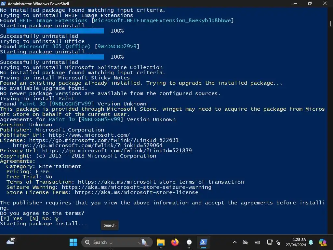Click "Publisher: Microsoft Corporation" line
The width and height of the screenshot is (333, 250).
pos(52,130)
